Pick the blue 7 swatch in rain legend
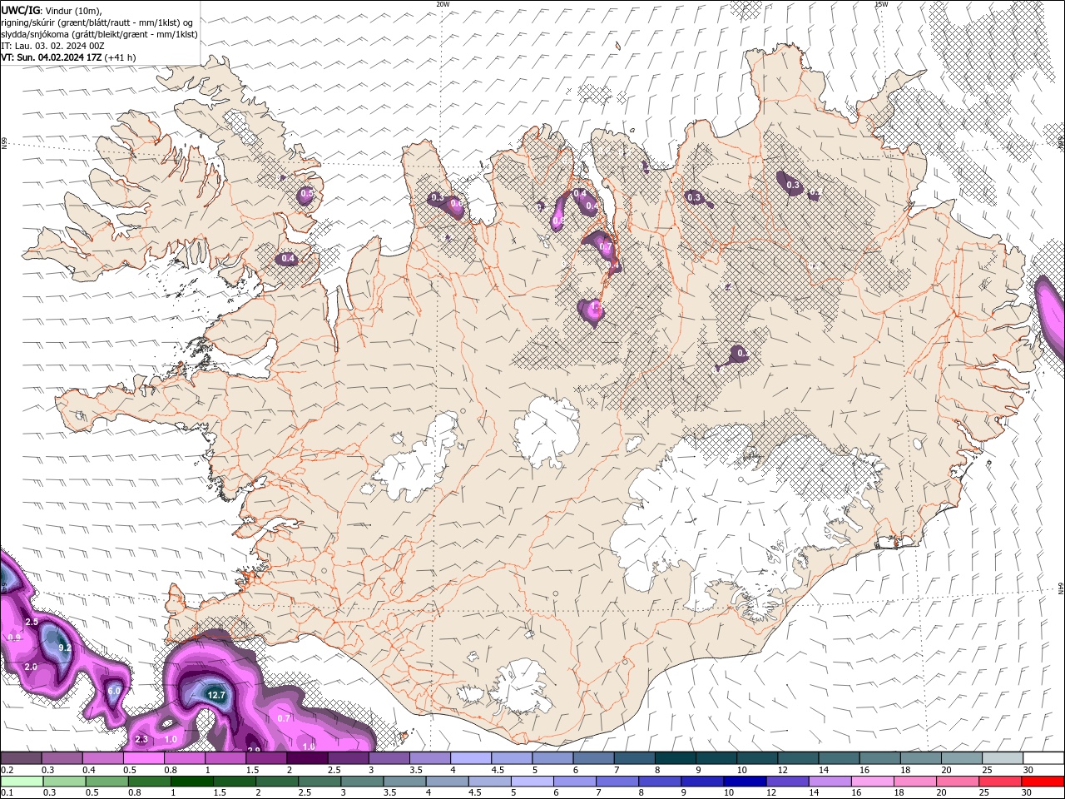 coord(618,782)
